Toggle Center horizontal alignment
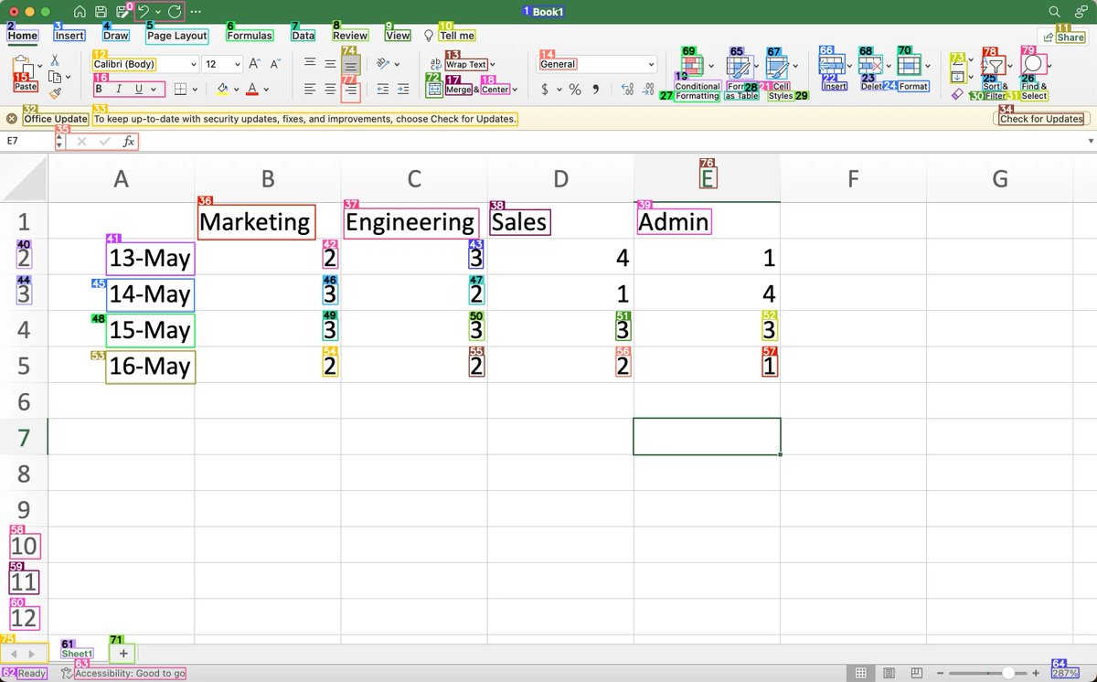The height and width of the screenshot is (682, 1097). tap(330, 89)
